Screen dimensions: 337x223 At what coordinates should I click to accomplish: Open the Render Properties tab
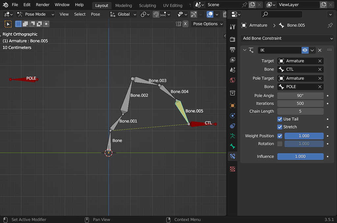pos(233,39)
